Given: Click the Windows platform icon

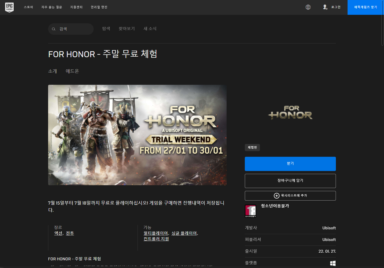Looking at the screenshot, I should [333, 263].
